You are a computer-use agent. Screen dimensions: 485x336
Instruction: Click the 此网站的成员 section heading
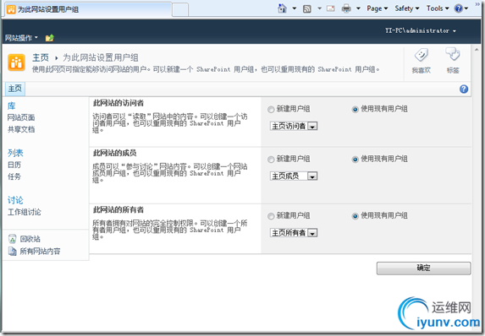pyautogui.click(x=115, y=153)
